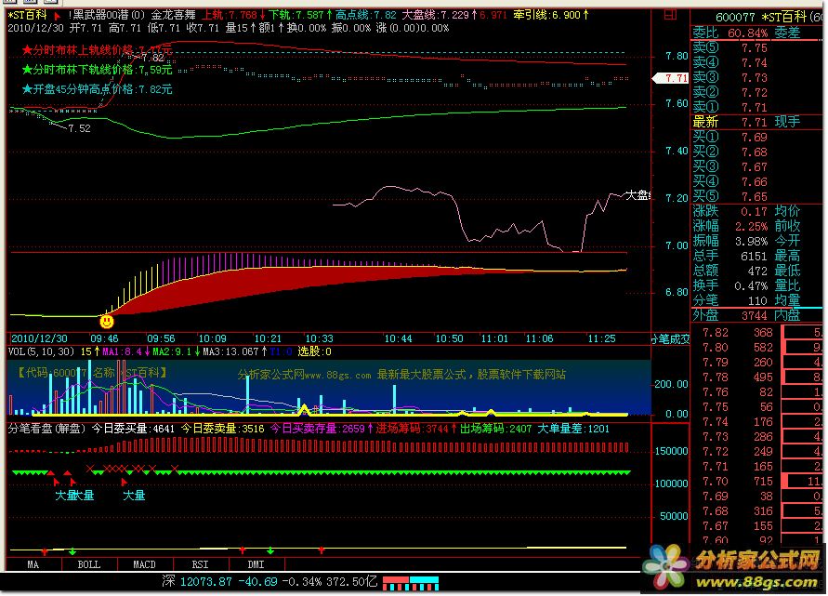The image size is (828, 596).
Task: Click the 分时布林上轨线价格 star label
Action: [x=98, y=50]
